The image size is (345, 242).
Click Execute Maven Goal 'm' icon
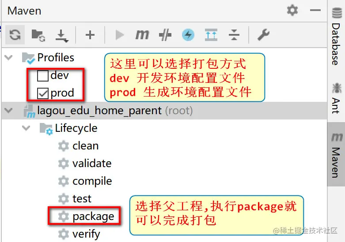pyautogui.click(x=142, y=35)
